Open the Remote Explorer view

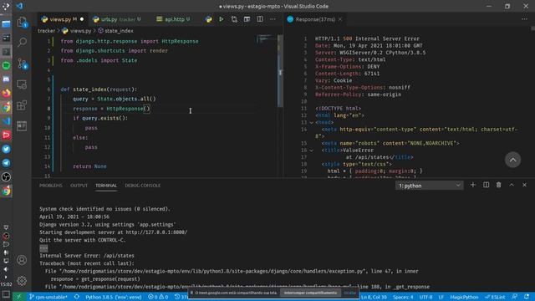(x=22, y=84)
